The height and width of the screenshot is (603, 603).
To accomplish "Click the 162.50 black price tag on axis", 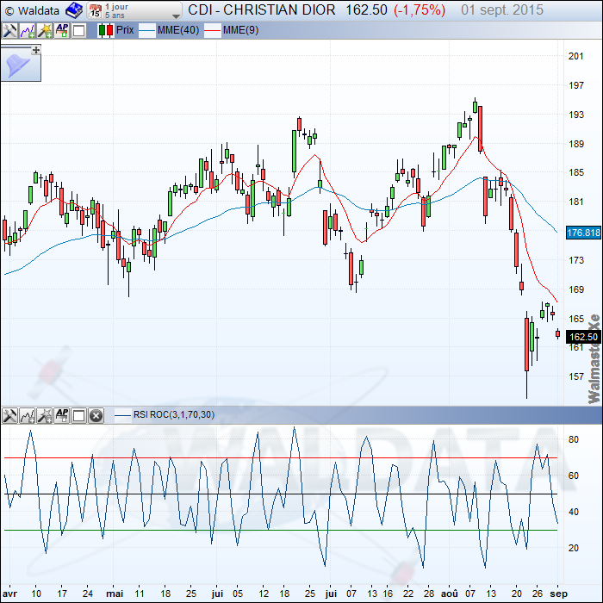I will point(583,337).
